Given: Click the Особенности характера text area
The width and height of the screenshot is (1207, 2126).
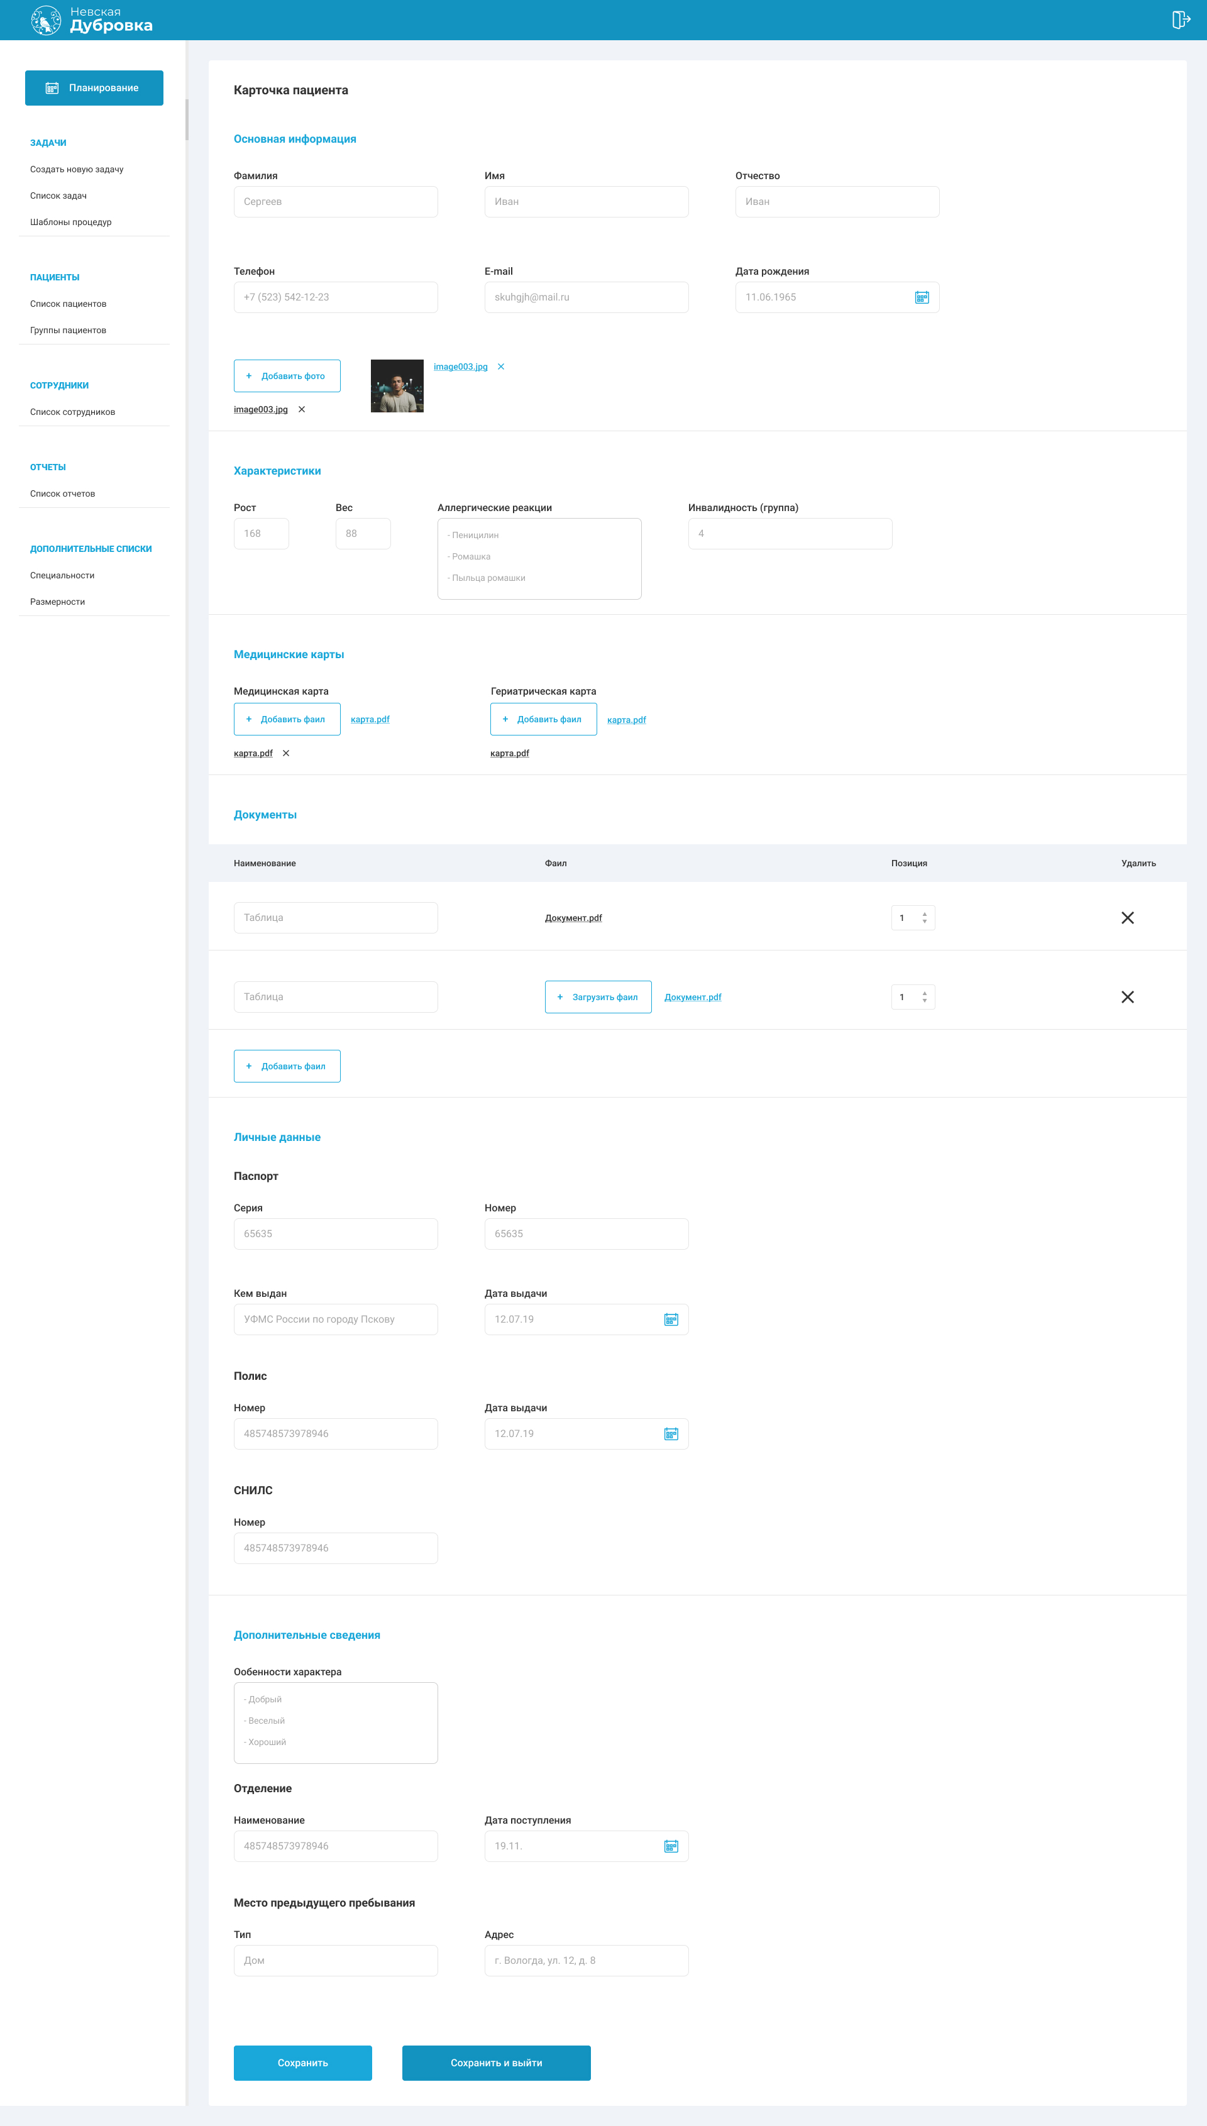Looking at the screenshot, I should pos(336,1723).
